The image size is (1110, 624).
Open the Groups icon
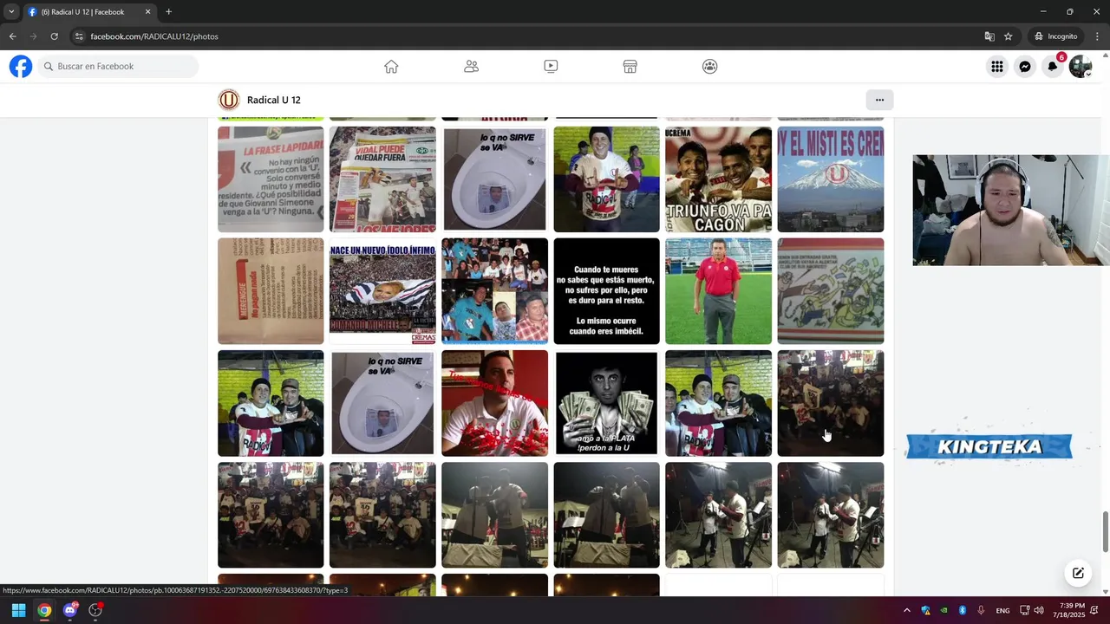[x=710, y=67]
